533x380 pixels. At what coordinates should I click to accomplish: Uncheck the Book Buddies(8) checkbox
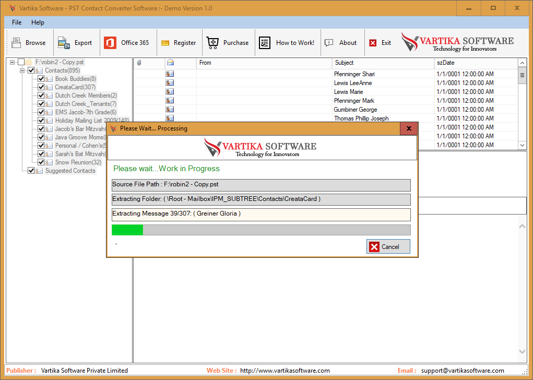click(x=41, y=79)
